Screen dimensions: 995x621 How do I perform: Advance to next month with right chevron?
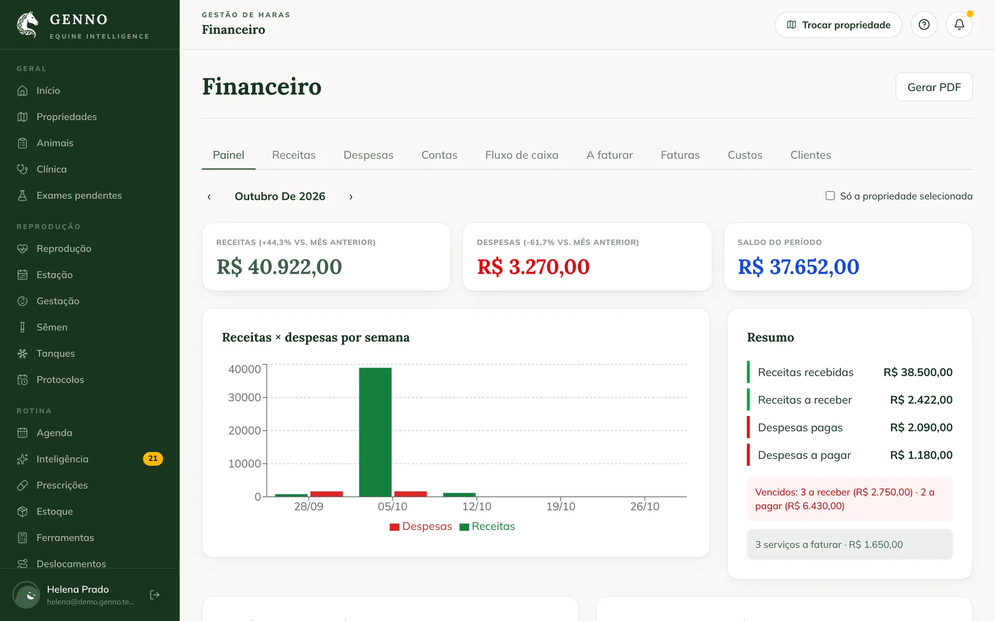351,197
